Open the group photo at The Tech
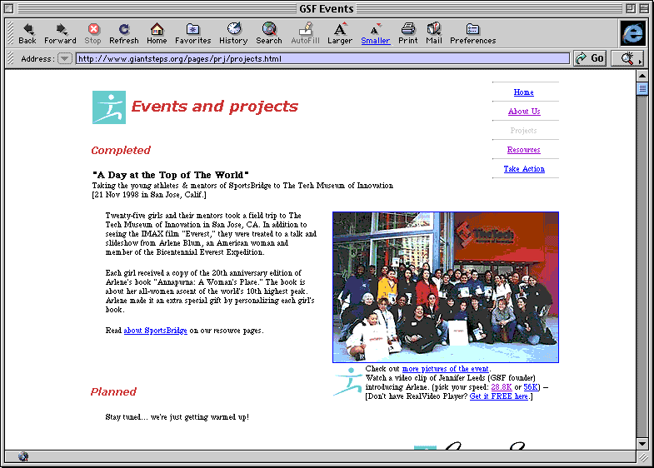This screenshot has height=468, width=654. 446,287
